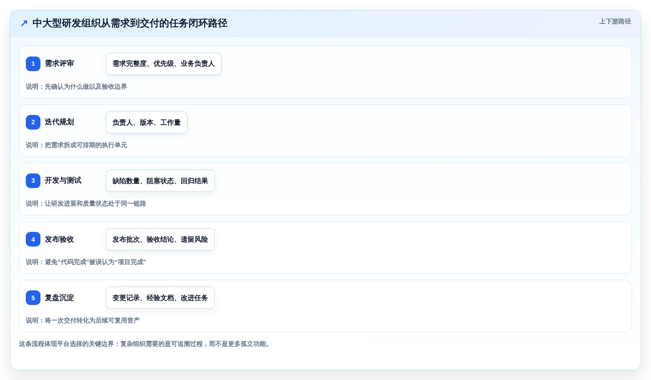This screenshot has width=651, height=380.
Task: Click the 需求评审 step title
Action: [x=59, y=64]
